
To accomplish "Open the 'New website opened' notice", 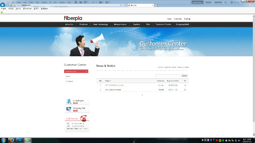I will [113, 90].
